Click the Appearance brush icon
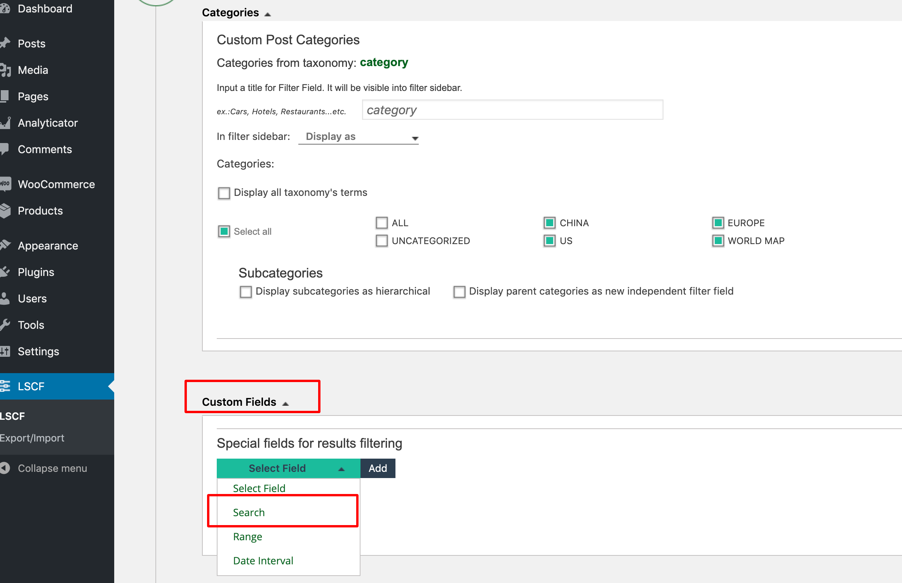902x583 pixels. (5, 245)
